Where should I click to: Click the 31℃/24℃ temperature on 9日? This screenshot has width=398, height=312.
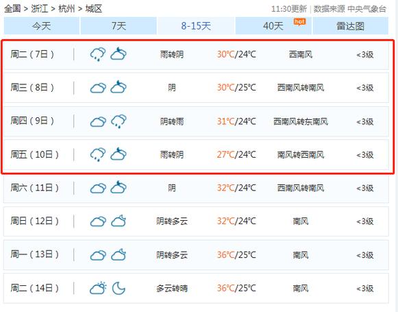point(236,121)
